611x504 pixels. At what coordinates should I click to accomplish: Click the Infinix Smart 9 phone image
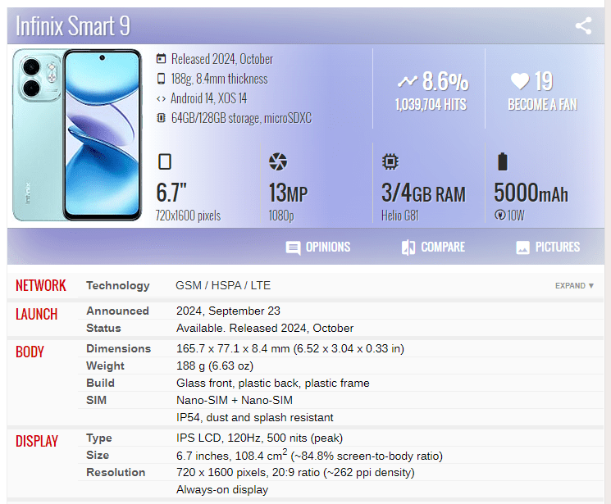point(77,134)
